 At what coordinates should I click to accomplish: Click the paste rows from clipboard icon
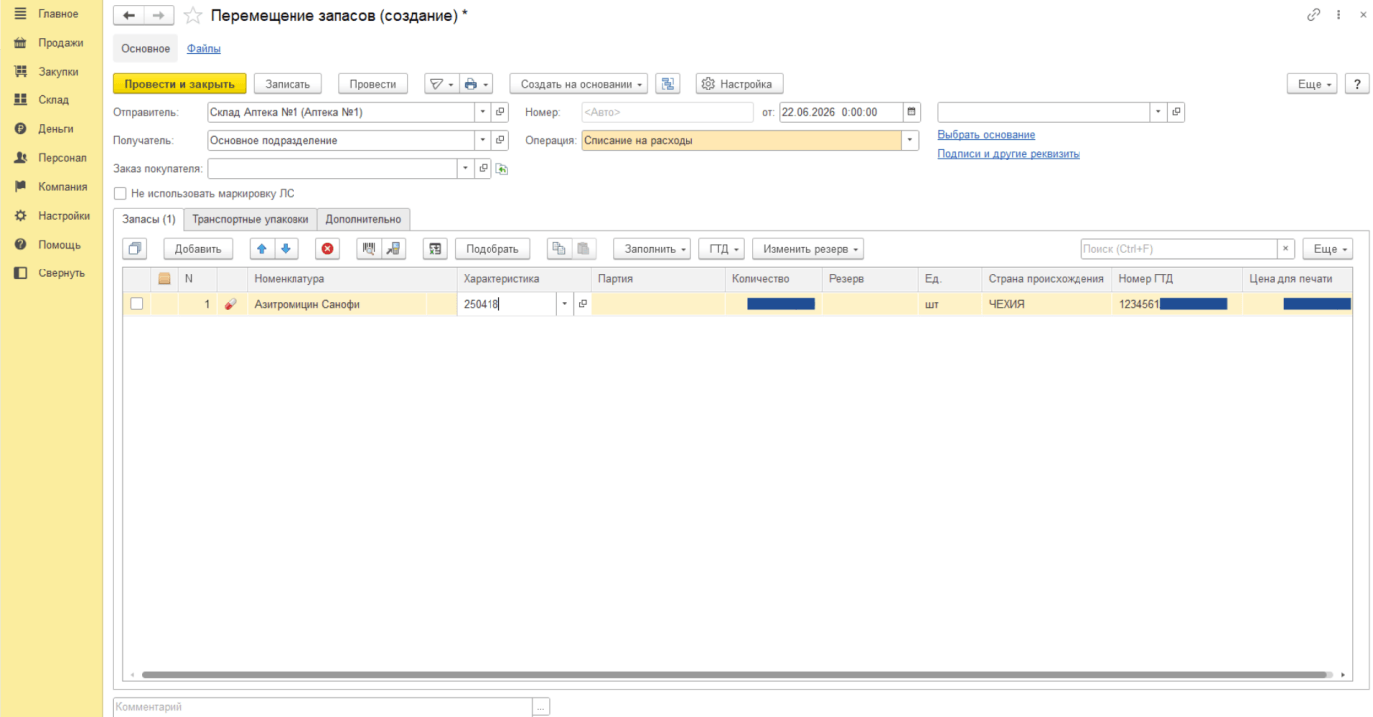tap(584, 249)
